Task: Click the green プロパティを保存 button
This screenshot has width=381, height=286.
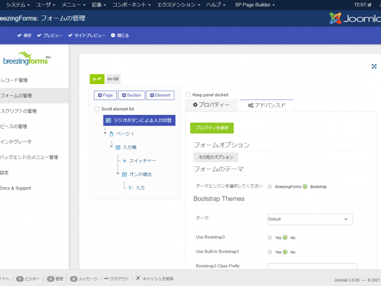Action: 212,128
